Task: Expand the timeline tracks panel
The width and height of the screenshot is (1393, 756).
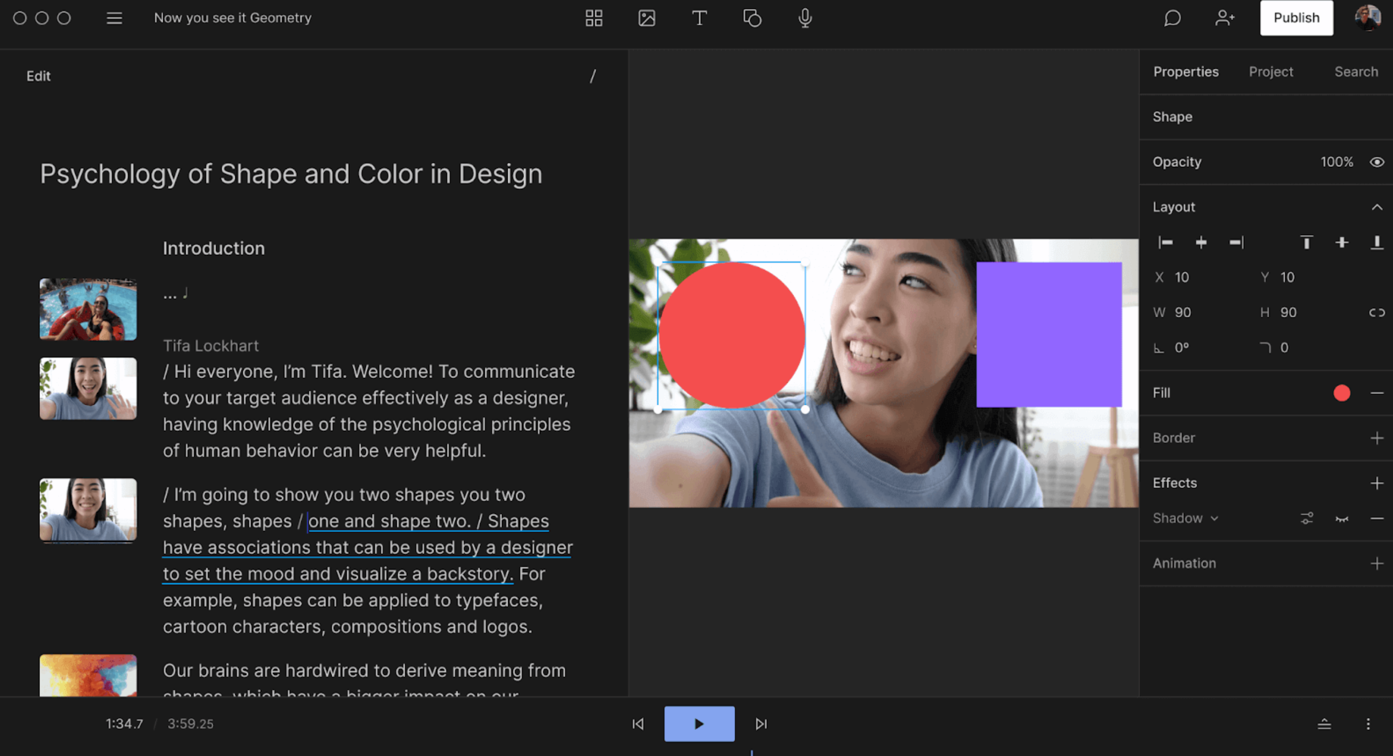Action: click(x=1325, y=723)
